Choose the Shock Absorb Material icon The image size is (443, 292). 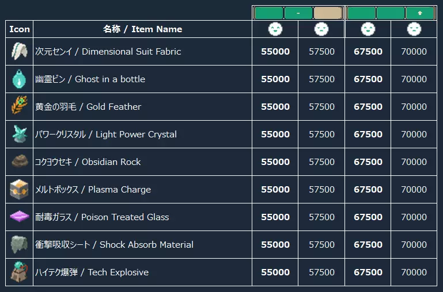point(20,245)
